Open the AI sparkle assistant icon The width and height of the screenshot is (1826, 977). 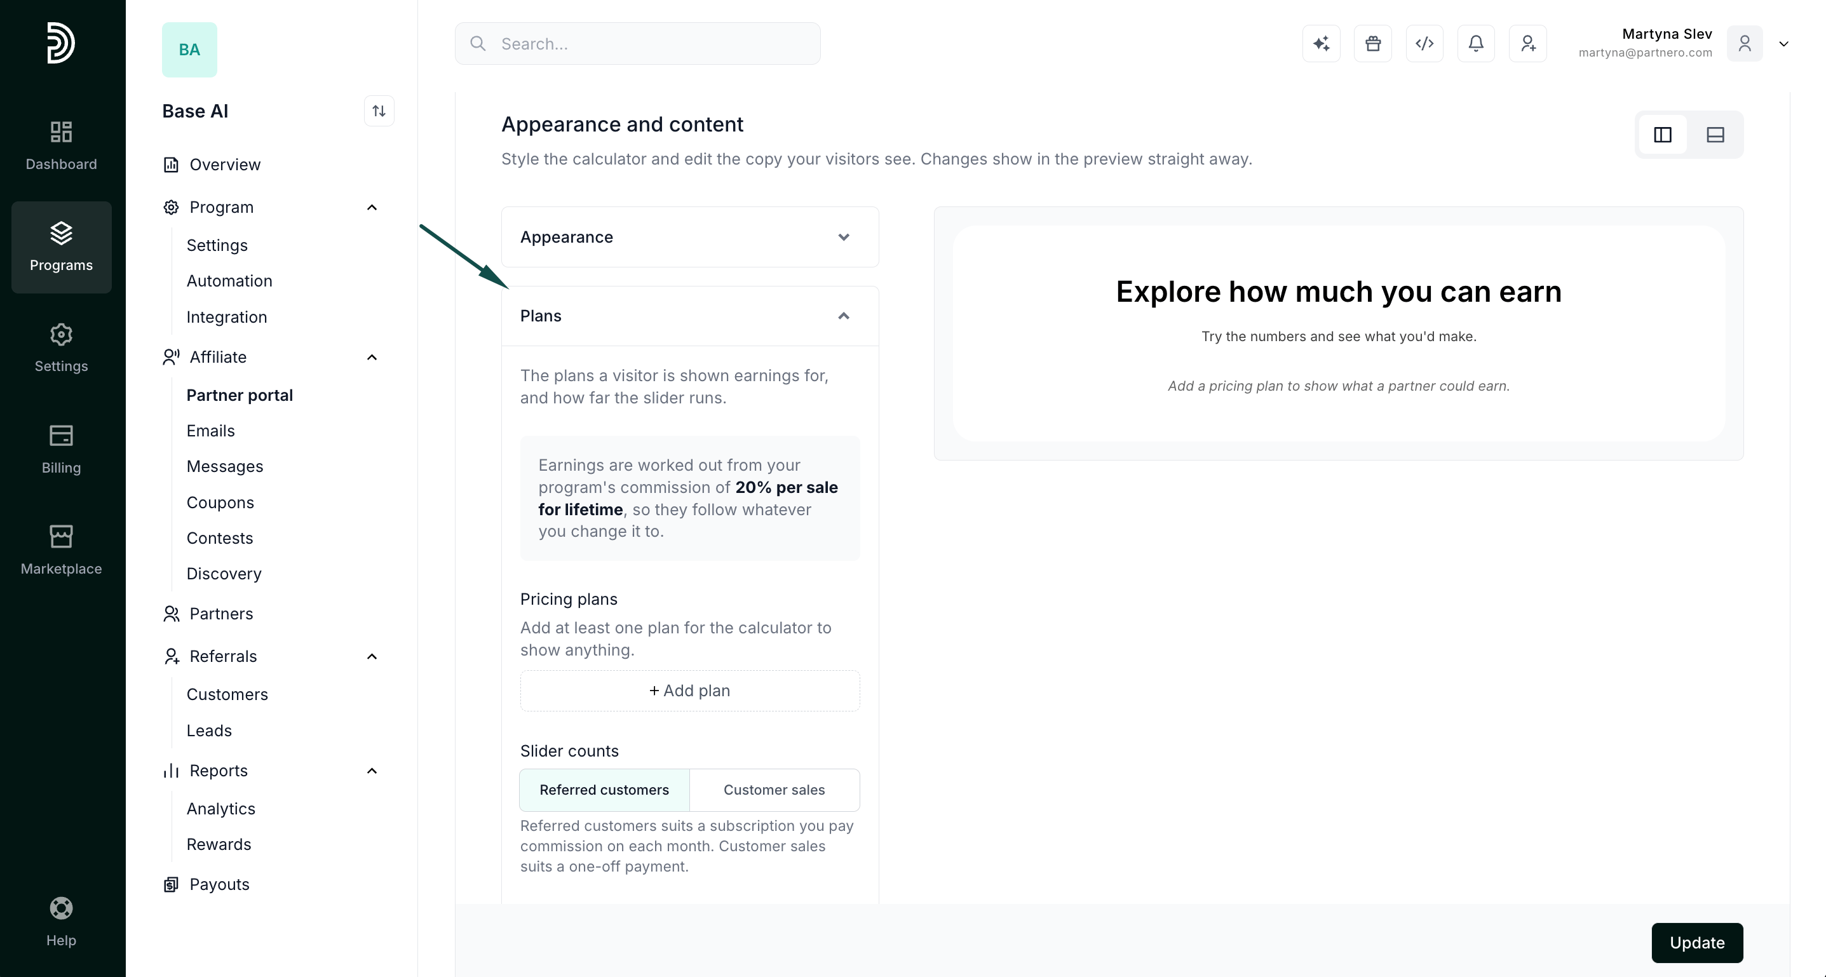pos(1322,44)
